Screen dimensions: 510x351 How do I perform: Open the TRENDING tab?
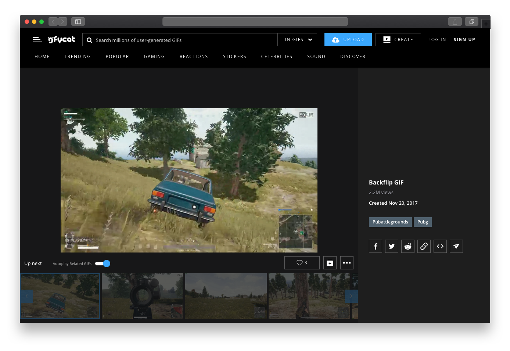pyautogui.click(x=78, y=57)
